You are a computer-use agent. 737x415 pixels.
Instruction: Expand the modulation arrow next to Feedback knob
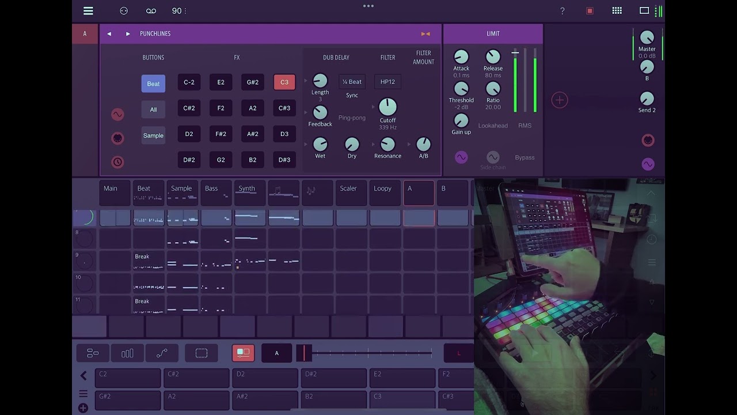[x=307, y=112]
